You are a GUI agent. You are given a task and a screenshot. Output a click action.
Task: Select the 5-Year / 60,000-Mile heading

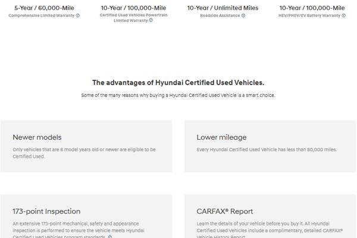[44, 8]
